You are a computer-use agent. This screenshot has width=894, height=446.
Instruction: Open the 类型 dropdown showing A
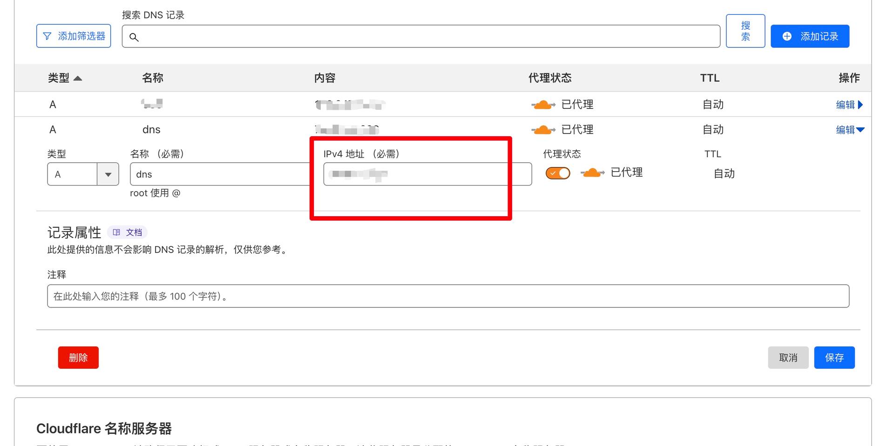pyautogui.click(x=83, y=174)
